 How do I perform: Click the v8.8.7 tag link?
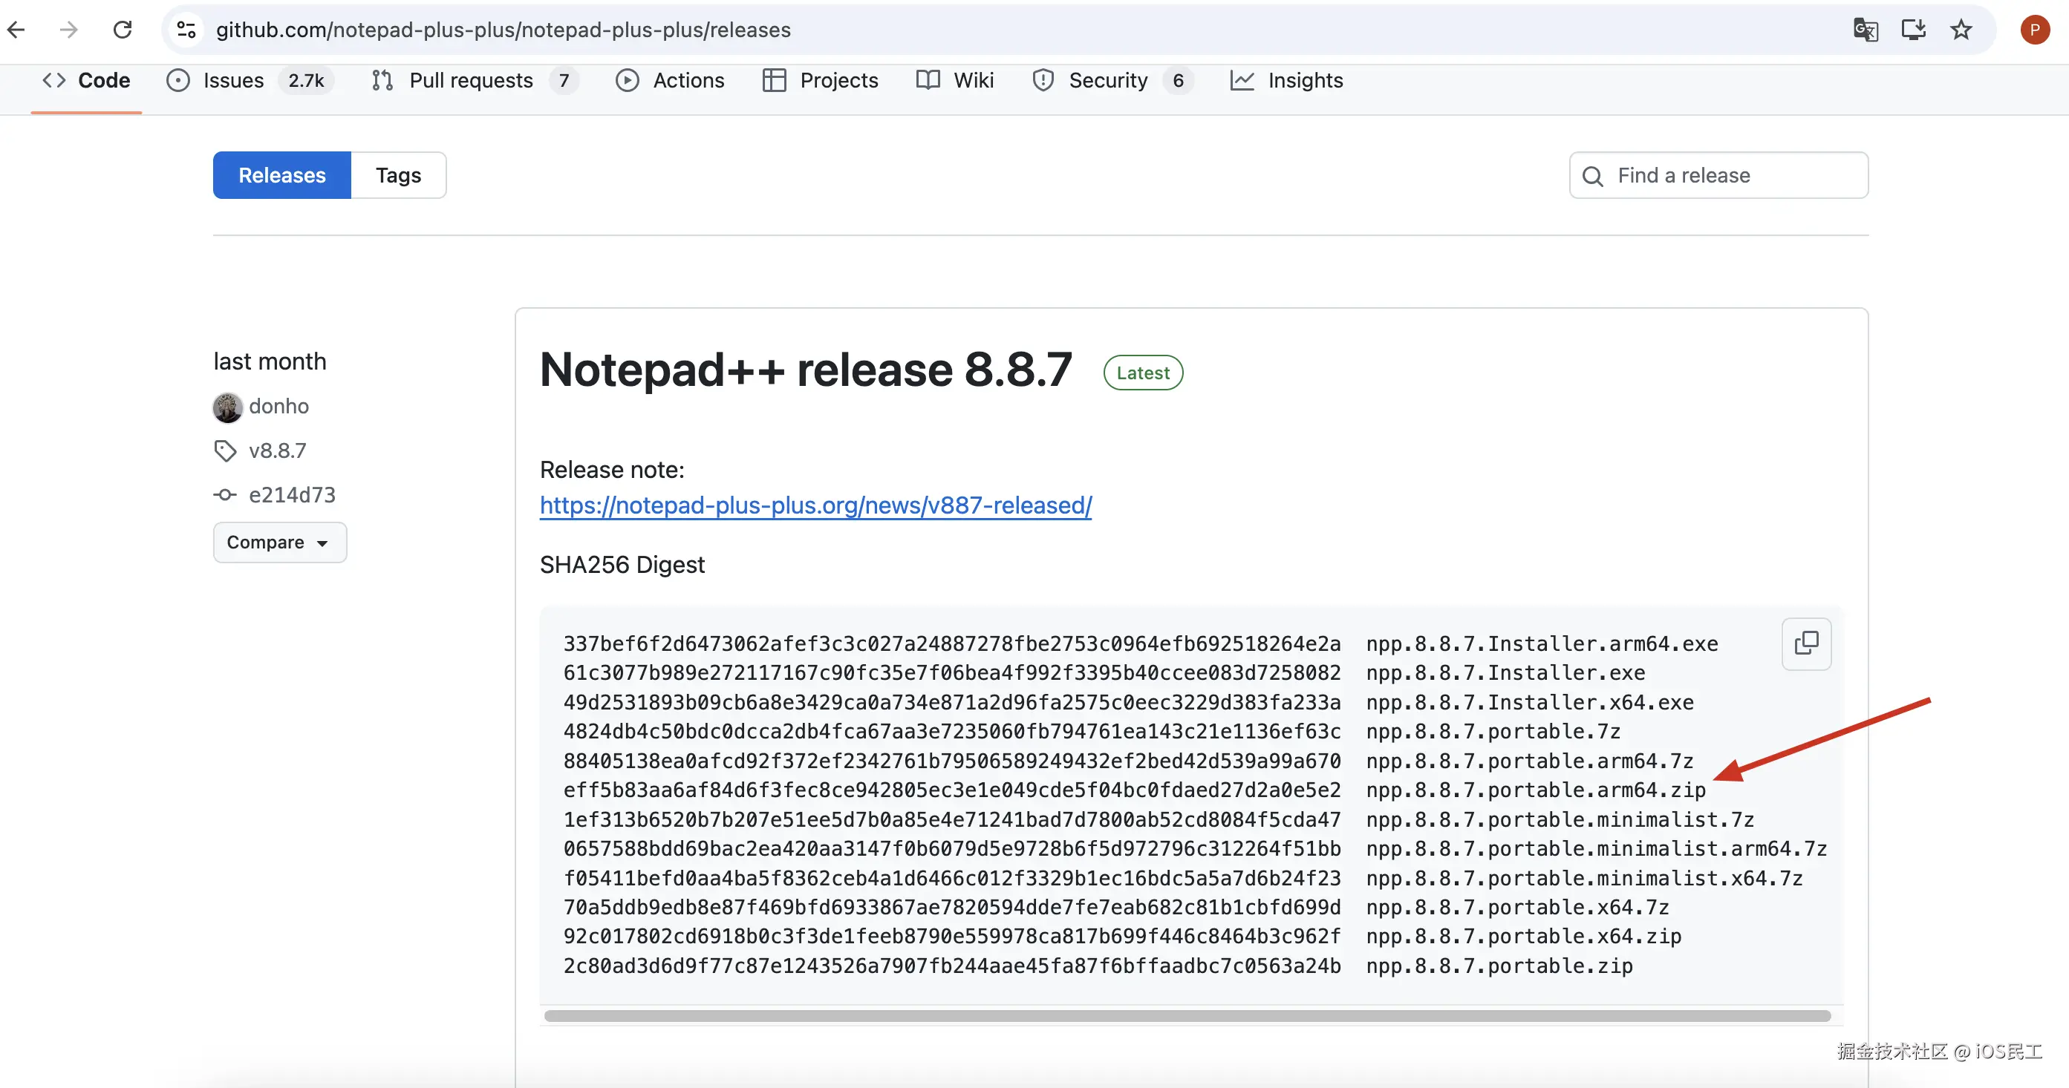277,450
